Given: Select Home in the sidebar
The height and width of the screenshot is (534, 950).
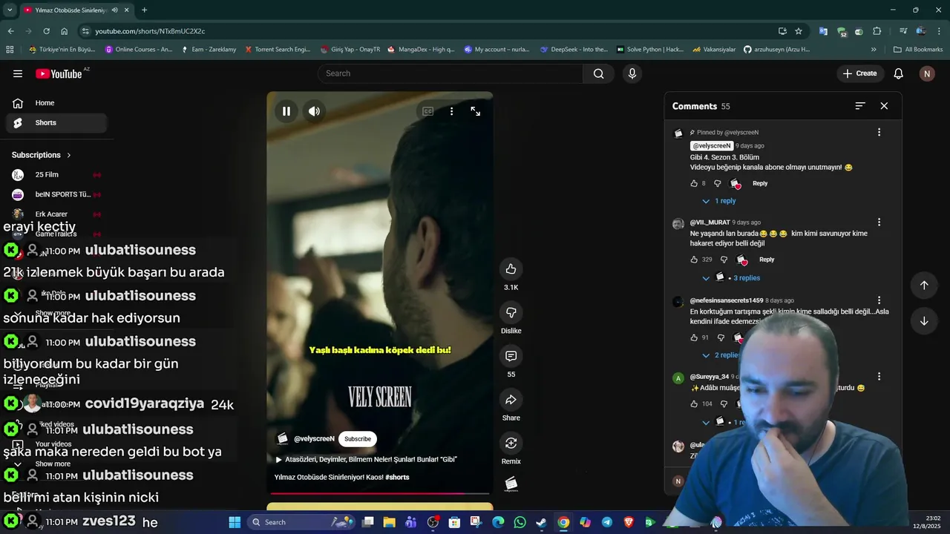Looking at the screenshot, I should 56,103.
